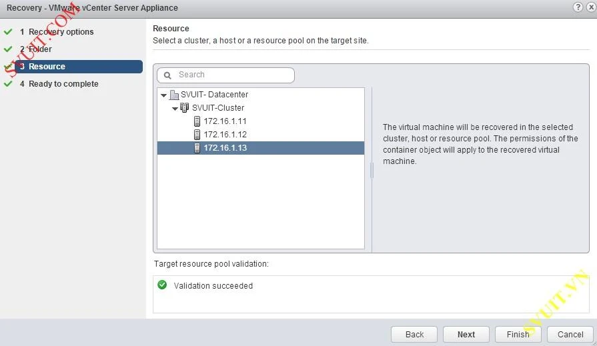Viewport: 597px width, 346px height.
Task: Select the SVUIT-Cluster icon
Action: pos(185,108)
